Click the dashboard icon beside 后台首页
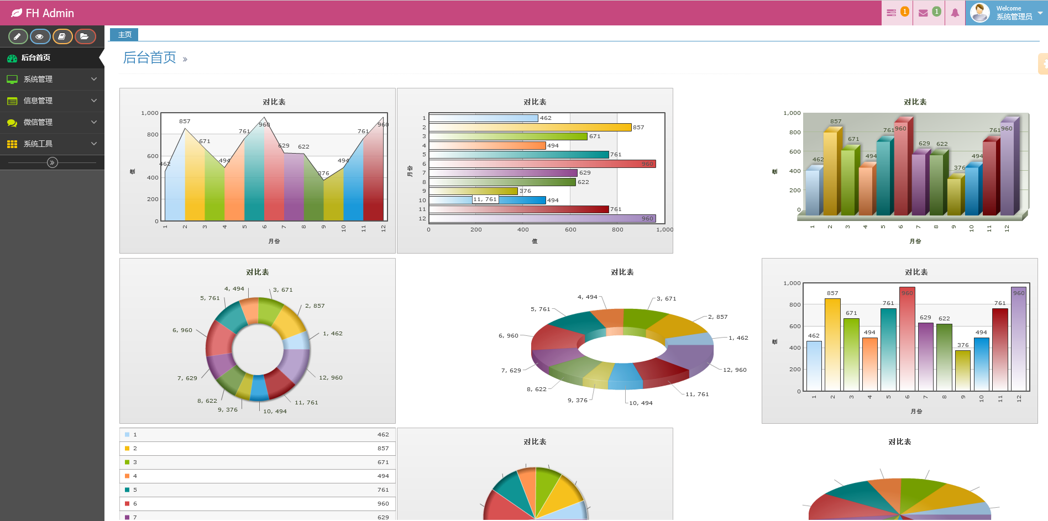Image resolution: width=1048 pixels, height=521 pixels. pos(12,58)
